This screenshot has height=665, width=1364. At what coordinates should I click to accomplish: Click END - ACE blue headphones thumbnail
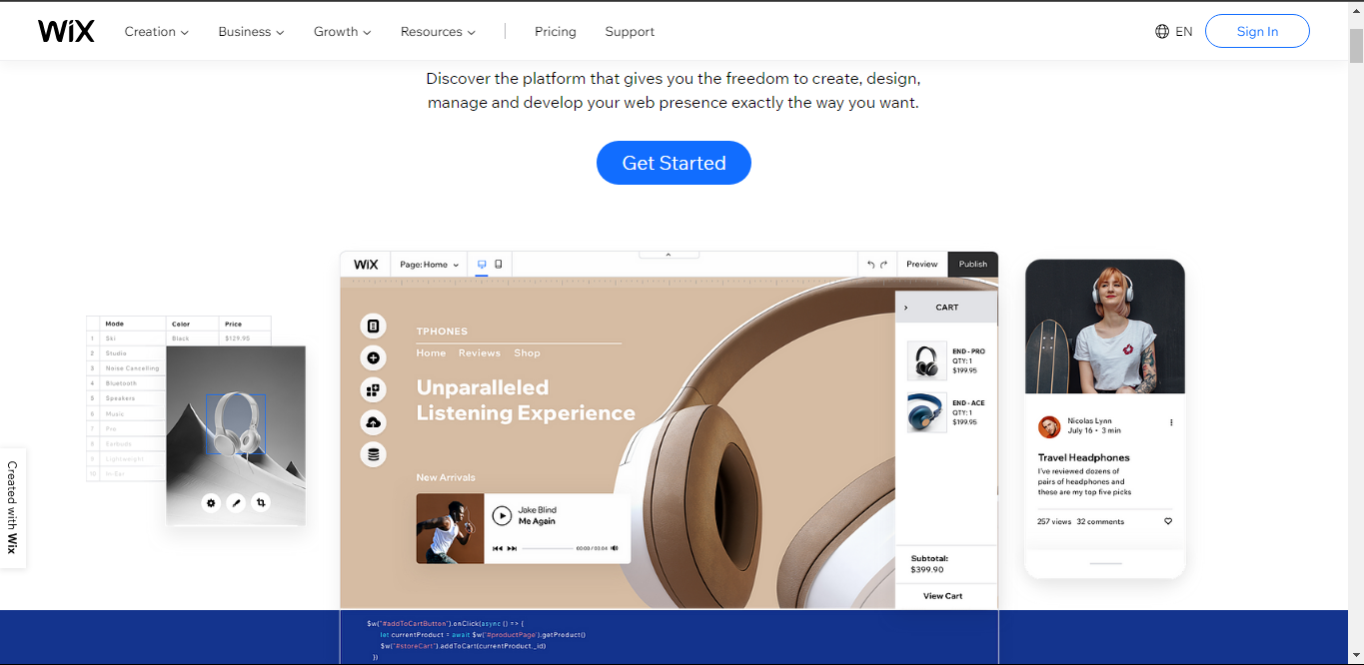click(x=926, y=412)
